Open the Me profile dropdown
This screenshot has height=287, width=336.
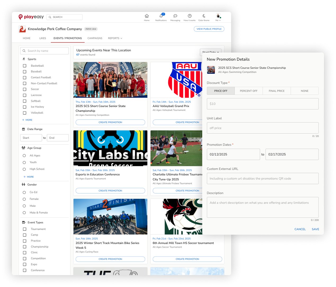click(x=218, y=17)
